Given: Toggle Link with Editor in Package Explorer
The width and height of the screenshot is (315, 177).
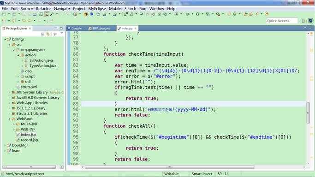Looking at the screenshot, I should 48,34.
